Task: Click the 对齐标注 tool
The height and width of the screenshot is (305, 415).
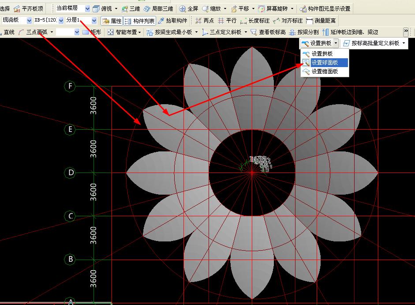Action: (x=288, y=21)
